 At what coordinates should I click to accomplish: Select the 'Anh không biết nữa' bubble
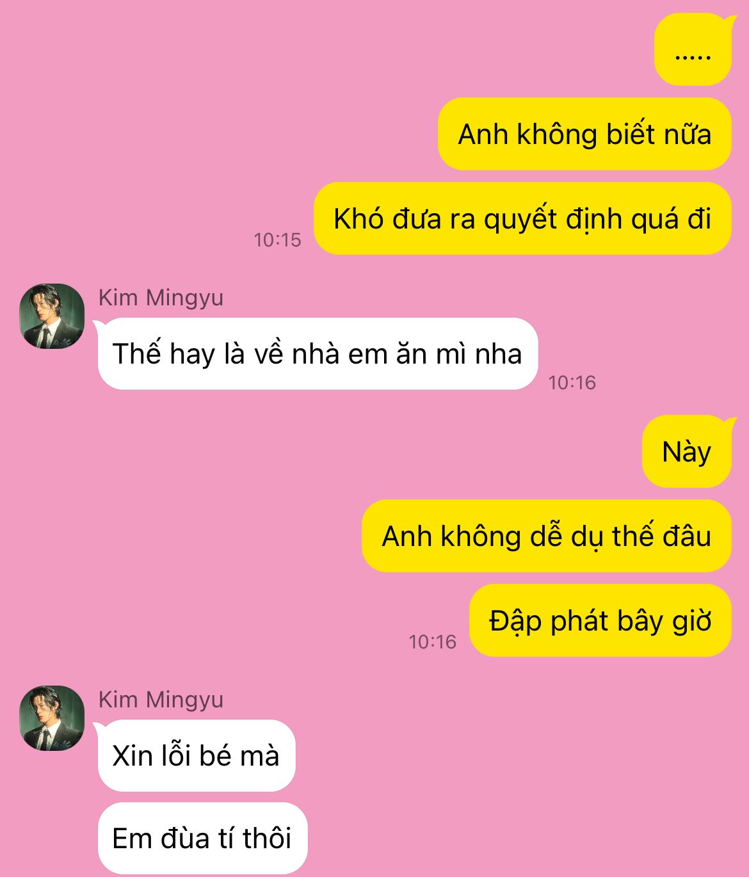click(x=584, y=134)
